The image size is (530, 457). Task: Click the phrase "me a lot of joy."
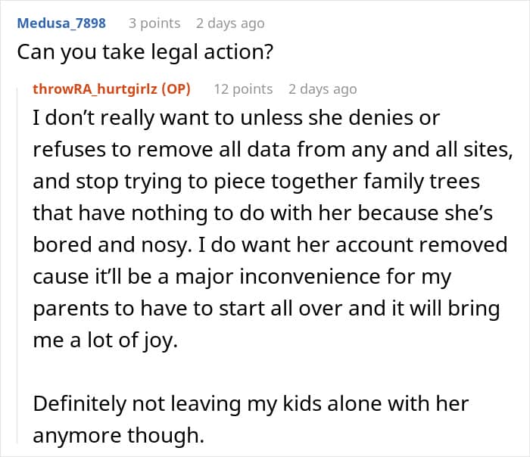point(104,341)
